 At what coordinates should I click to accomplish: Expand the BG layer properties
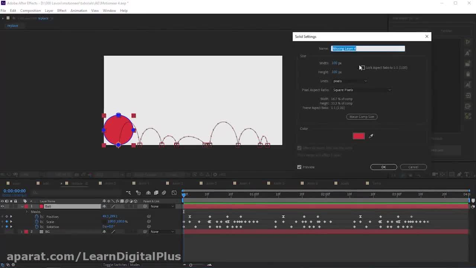[x=21, y=232]
